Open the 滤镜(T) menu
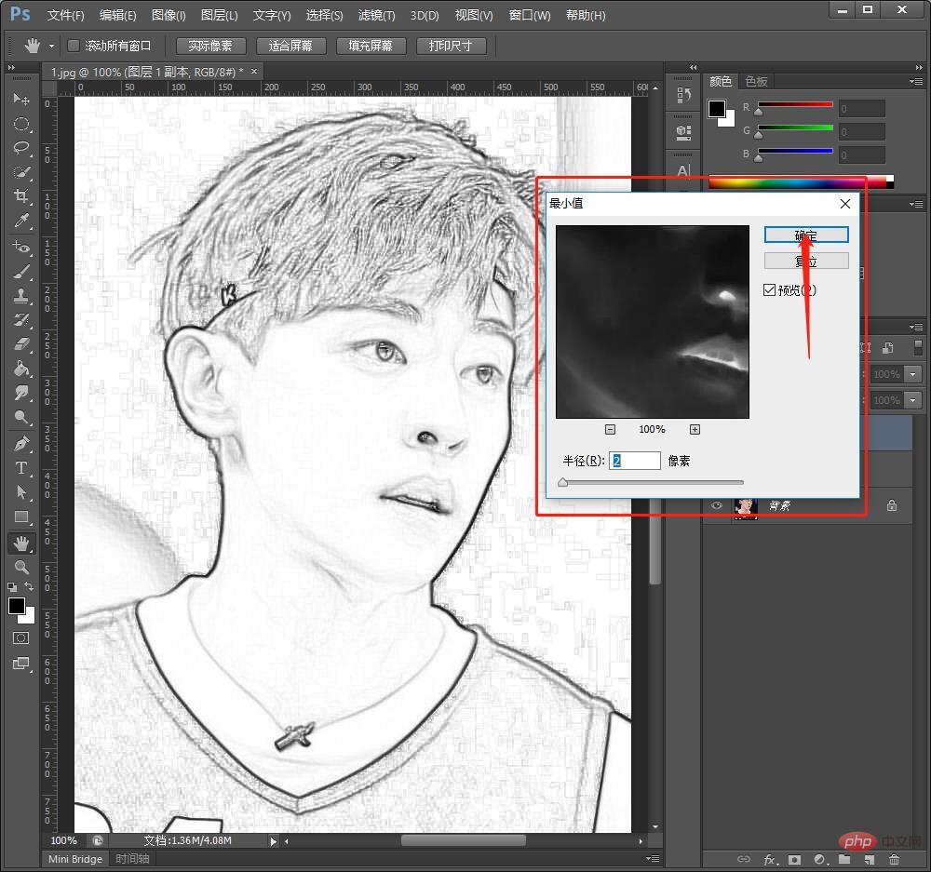The image size is (931, 872). [x=376, y=16]
